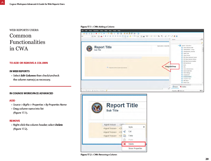Click the yellow background color icon

pyautogui.click(x=130, y=36)
